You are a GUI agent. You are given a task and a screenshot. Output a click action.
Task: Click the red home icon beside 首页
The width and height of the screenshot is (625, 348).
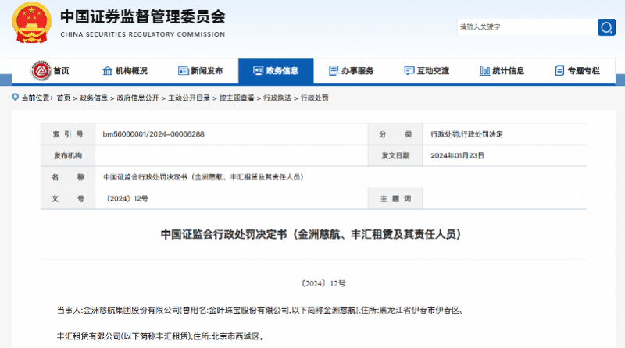41,71
